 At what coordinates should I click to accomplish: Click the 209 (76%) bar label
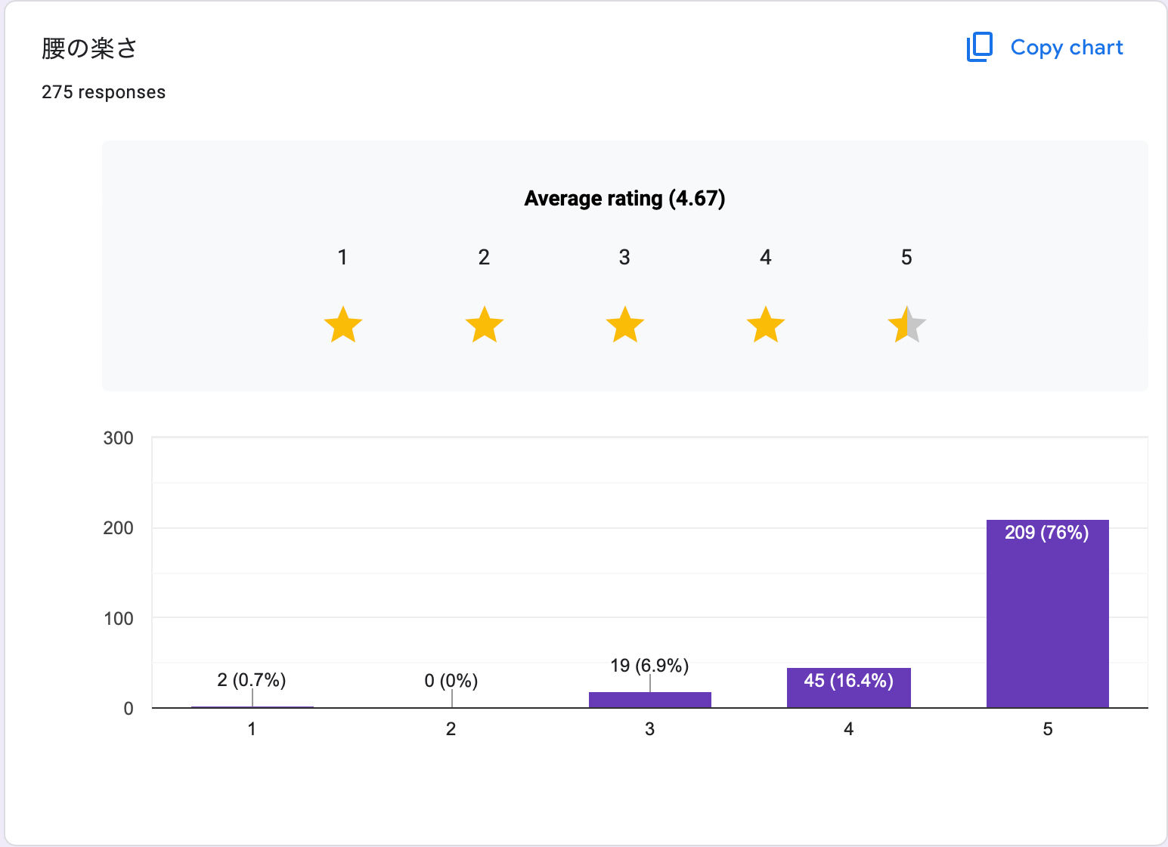click(1046, 533)
